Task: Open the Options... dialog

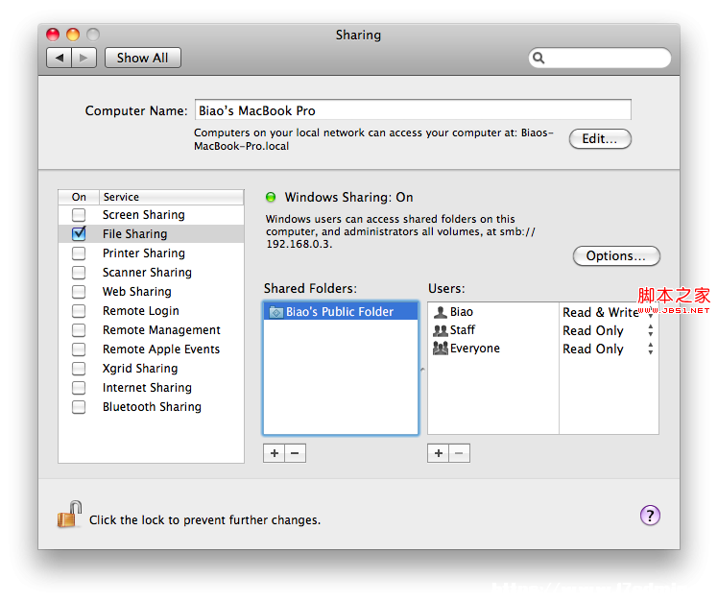Action: (616, 255)
